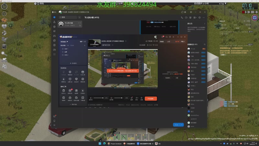This screenshot has width=259, height=146.
Task: Click the headset support icon in streaming companion
Action: coord(166,37)
